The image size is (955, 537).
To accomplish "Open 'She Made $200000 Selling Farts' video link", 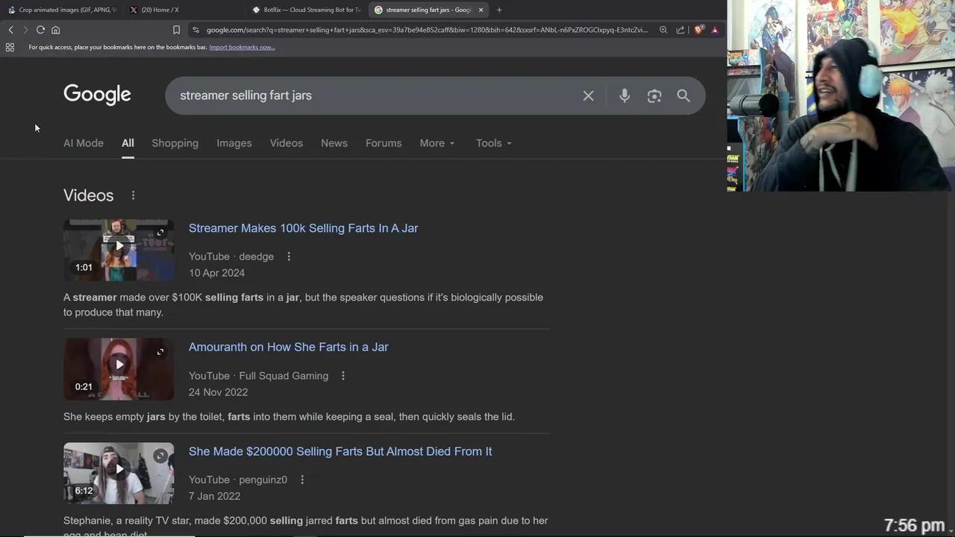I will point(340,451).
